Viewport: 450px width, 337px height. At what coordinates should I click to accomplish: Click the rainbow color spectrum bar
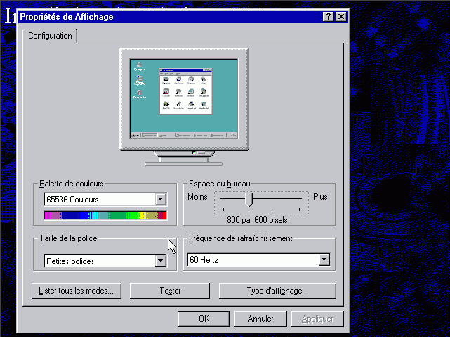tap(105, 215)
